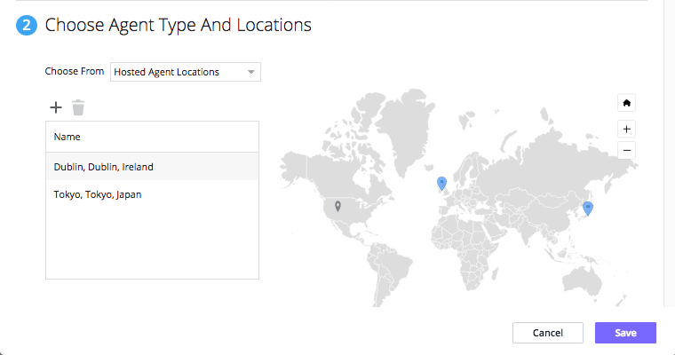Zoom out on the map
675x355 pixels.
pyautogui.click(x=626, y=151)
